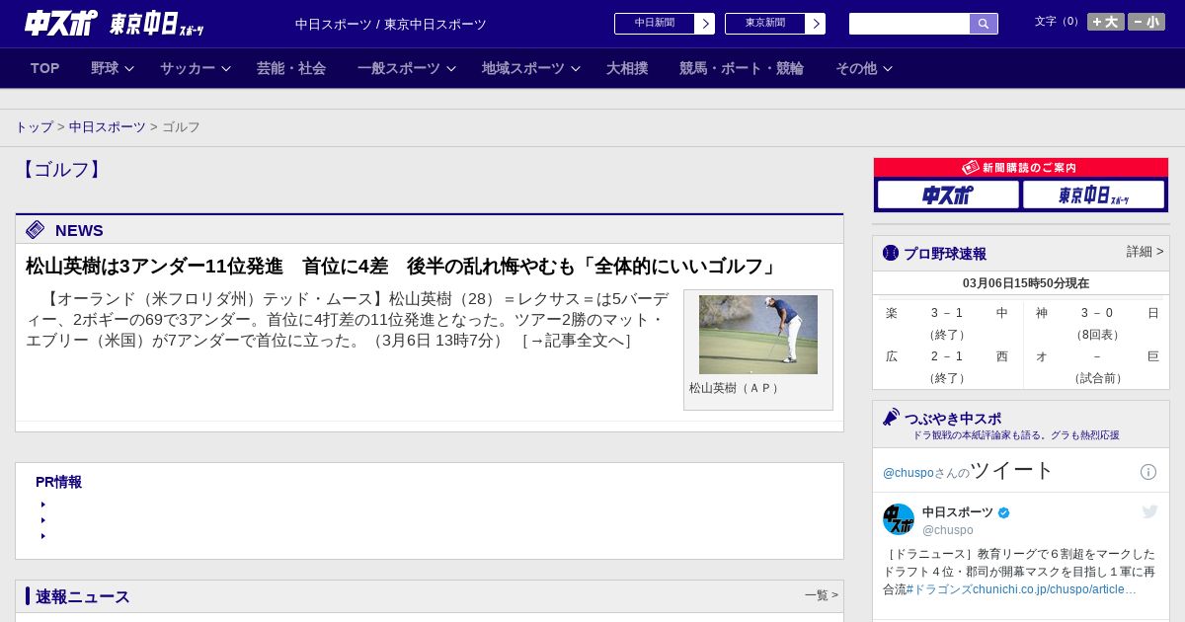
Task: Open the 大相撲 section
Action: (627, 68)
